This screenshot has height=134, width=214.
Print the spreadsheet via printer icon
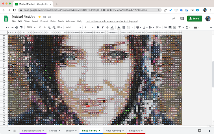click(x=17, y=27)
